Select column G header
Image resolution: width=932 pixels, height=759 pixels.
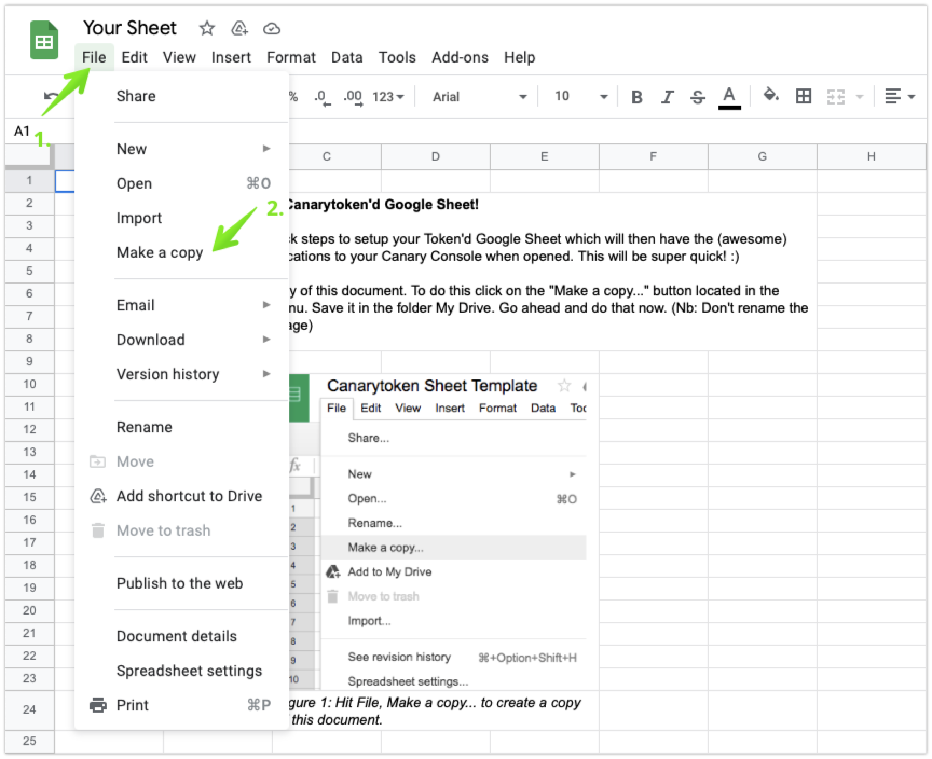(762, 157)
